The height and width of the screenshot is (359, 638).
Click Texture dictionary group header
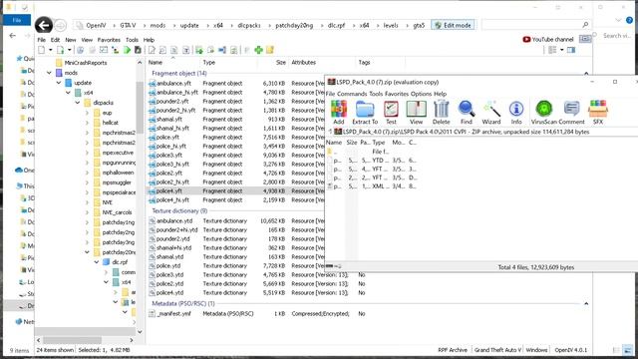pyautogui.click(x=179, y=210)
